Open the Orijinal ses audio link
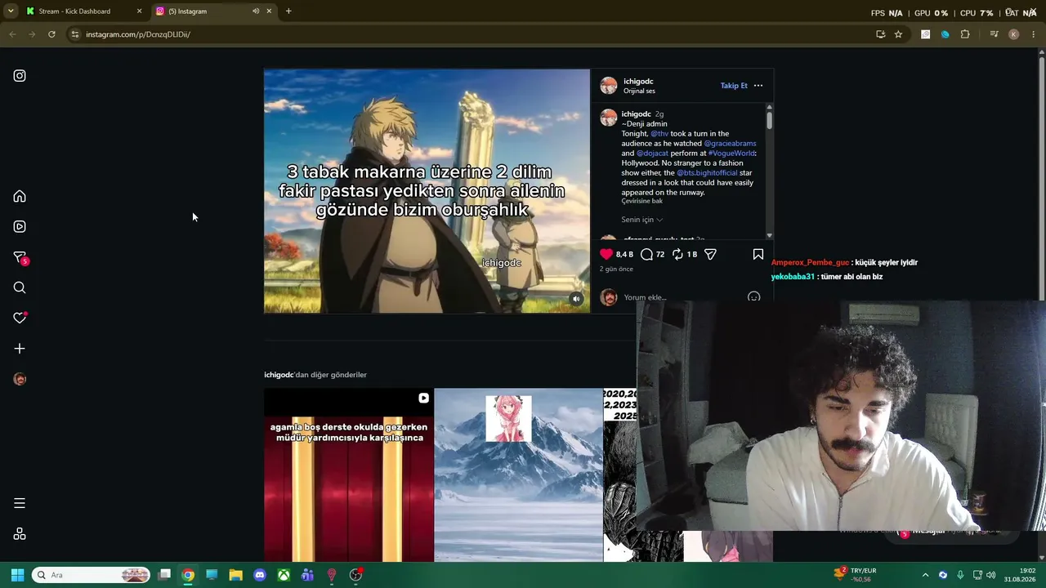Image resolution: width=1046 pixels, height=588 pixels. (639, 91)
